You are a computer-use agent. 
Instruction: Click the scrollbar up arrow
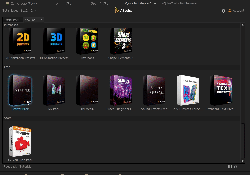tap(242, 25)
